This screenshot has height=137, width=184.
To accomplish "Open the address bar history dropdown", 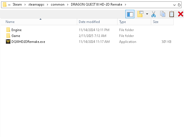I will coord(174,5).
